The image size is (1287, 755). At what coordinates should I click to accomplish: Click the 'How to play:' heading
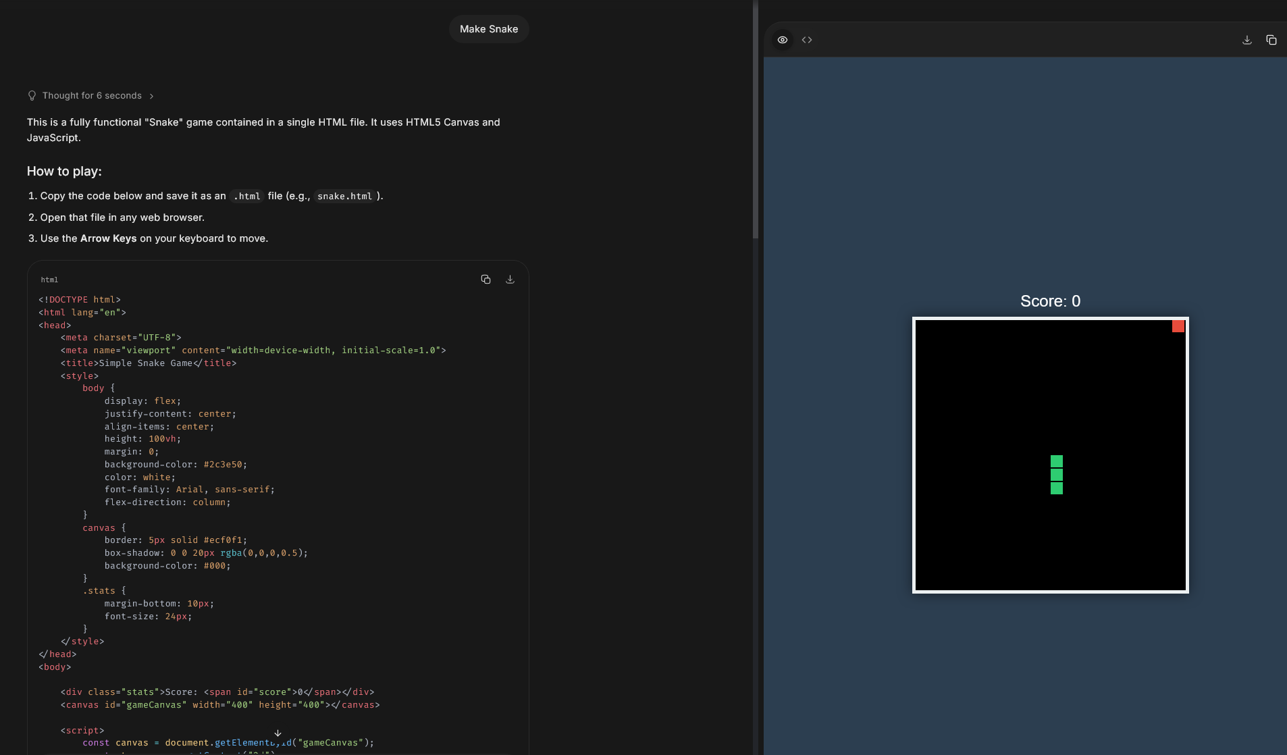coord(64,172)
